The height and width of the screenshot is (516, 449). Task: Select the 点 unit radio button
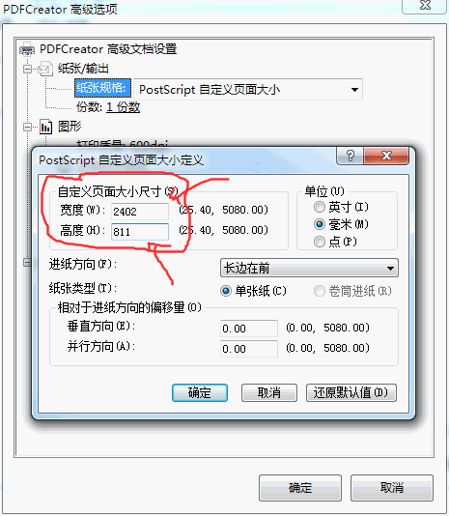tap(319, 242)
